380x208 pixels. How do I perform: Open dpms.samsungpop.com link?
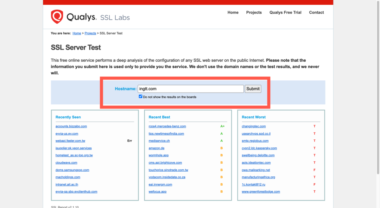pos(73,170)
